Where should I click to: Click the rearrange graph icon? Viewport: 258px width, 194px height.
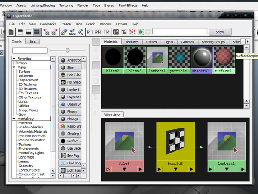point(72,32)
